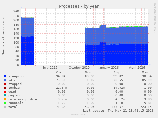Click the 'Min:' column header
The height and width of the screenshot is (118, 158).
pos(88,73)
